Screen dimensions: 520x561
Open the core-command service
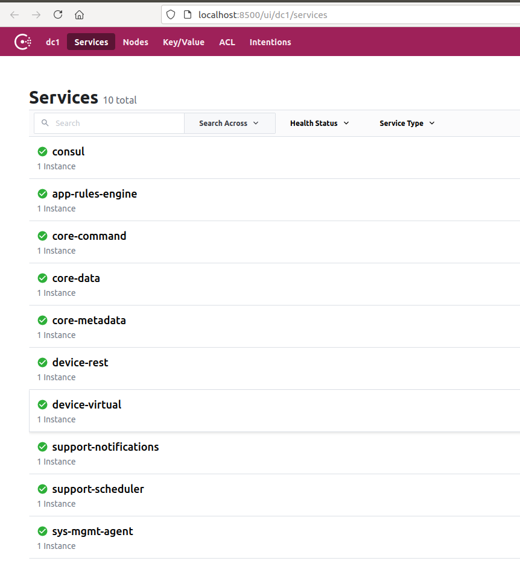pos(89,236)
